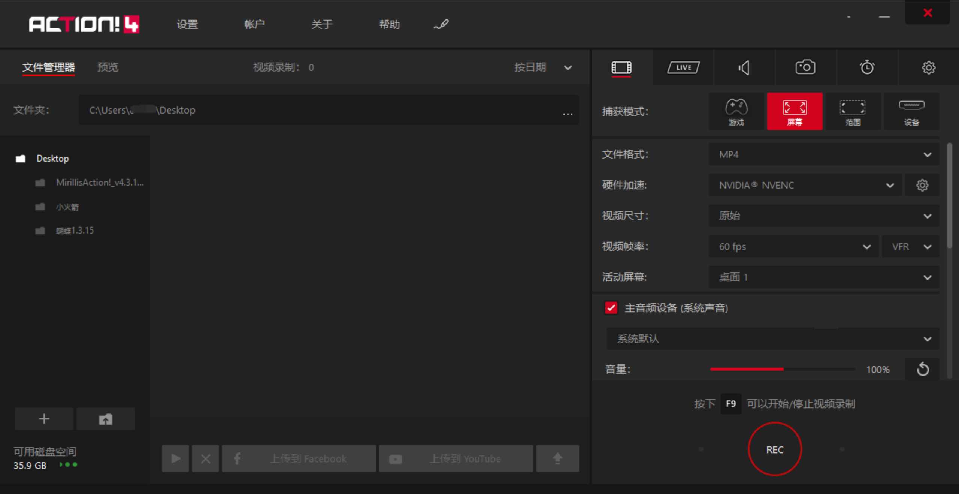Expand the 文件格式 MP4 dropdown
This screenshot has width=959, height=494.
tap(823, 154)
